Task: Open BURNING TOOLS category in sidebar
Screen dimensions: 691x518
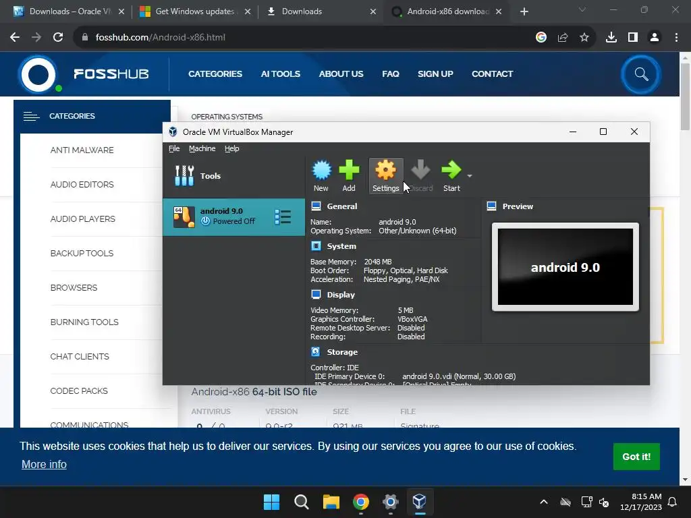Action: pos(84,322)
